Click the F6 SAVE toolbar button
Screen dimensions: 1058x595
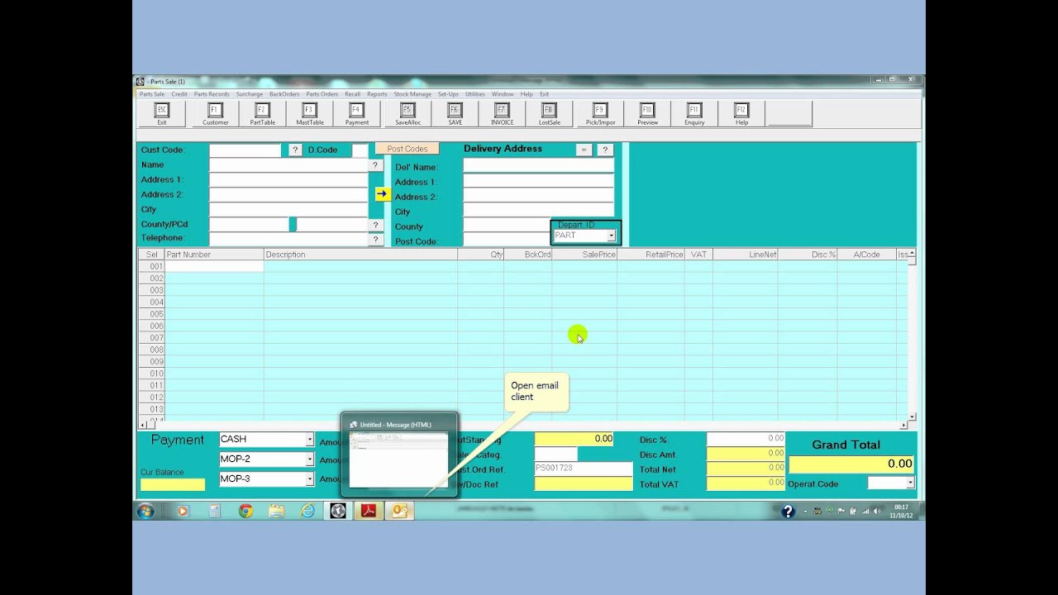[x=455, y=114]
